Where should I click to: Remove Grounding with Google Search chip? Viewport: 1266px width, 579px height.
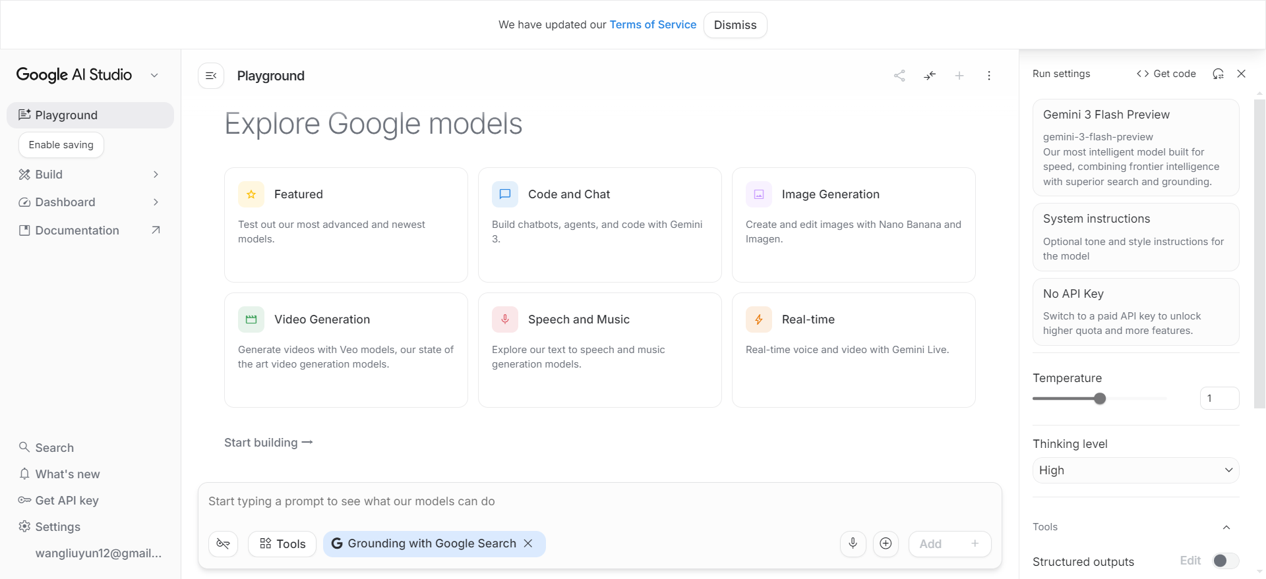[528, 543]
